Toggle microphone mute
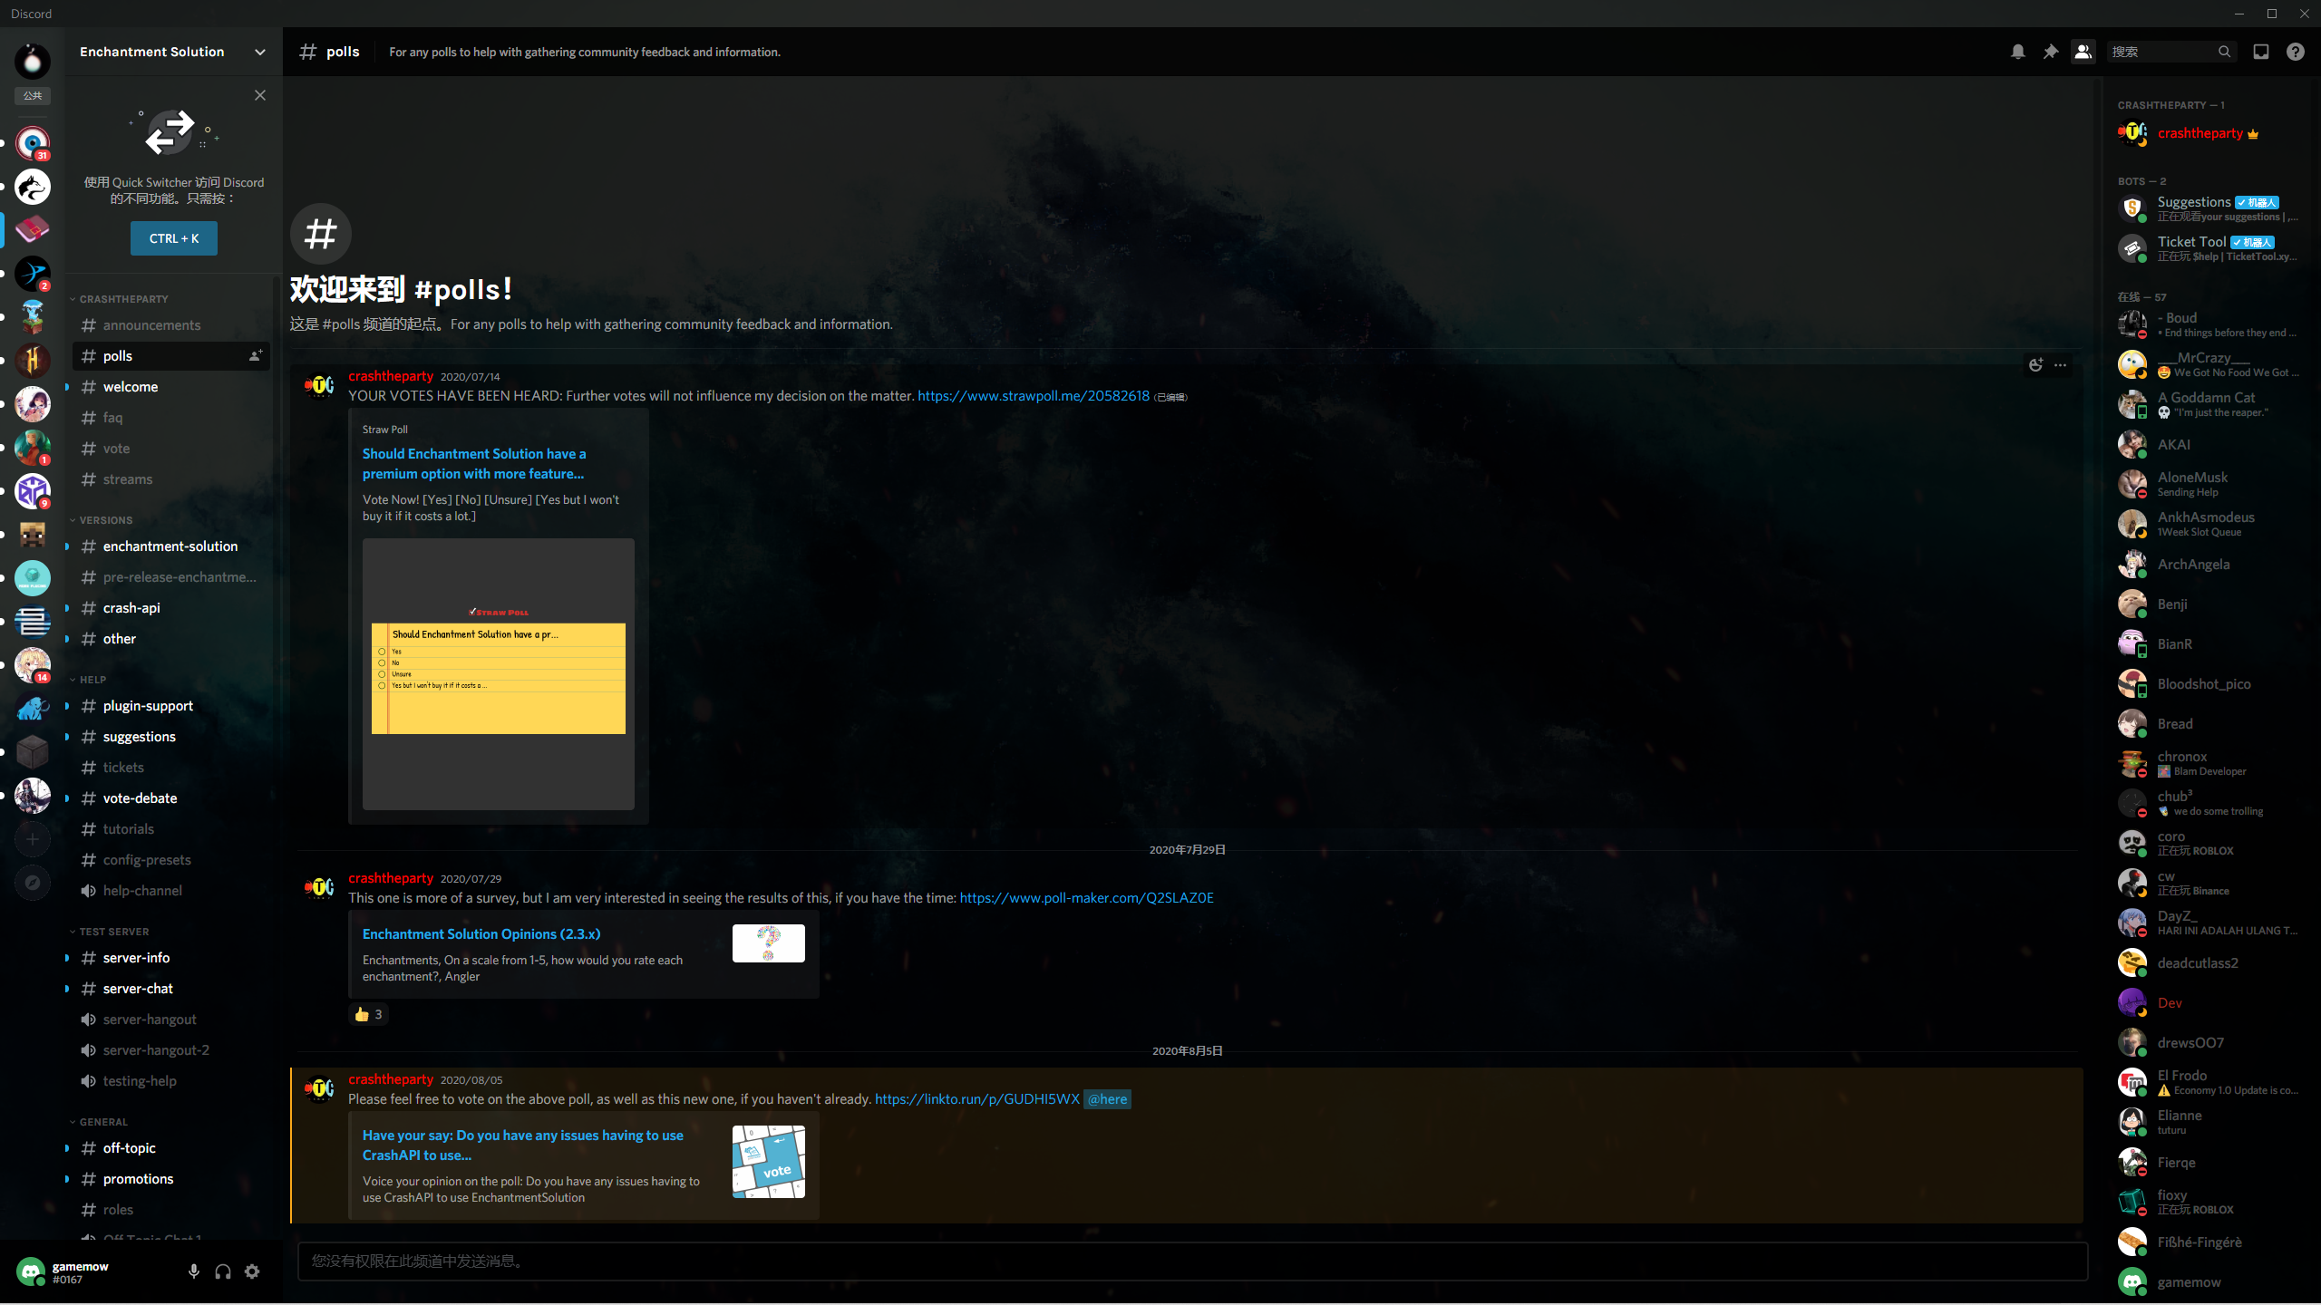The height and width of the screenshot is (1305, 2321). coord(193,1271)
